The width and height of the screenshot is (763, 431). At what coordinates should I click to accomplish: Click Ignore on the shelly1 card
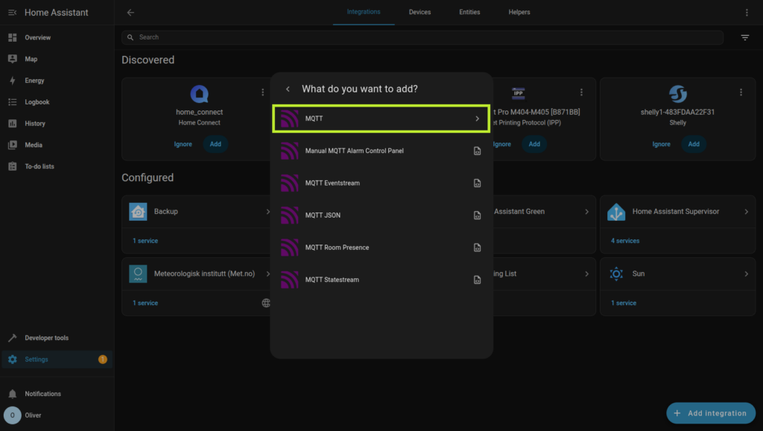point(661,144)
